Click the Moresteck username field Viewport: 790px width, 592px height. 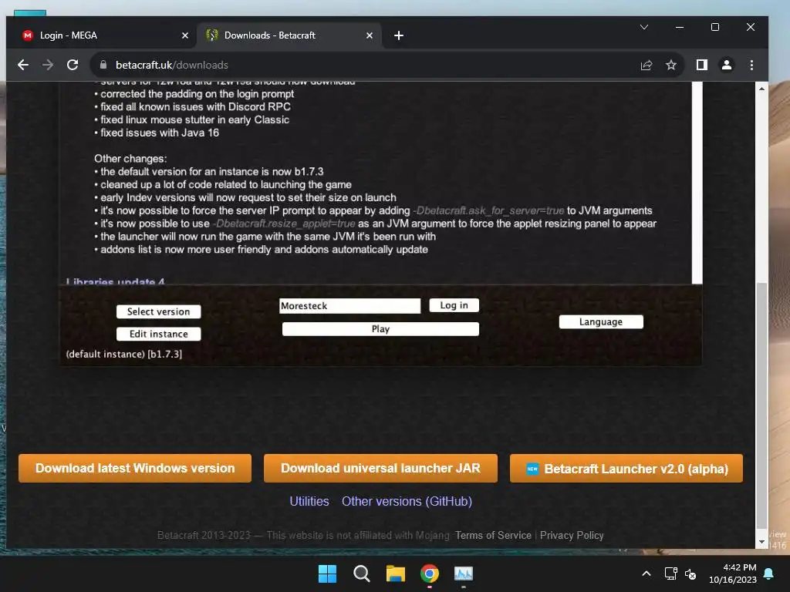[x=349, y=305]
